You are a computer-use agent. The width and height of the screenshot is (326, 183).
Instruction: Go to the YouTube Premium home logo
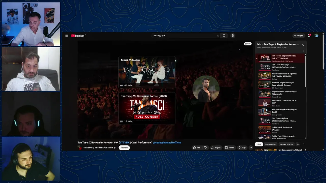78,36
